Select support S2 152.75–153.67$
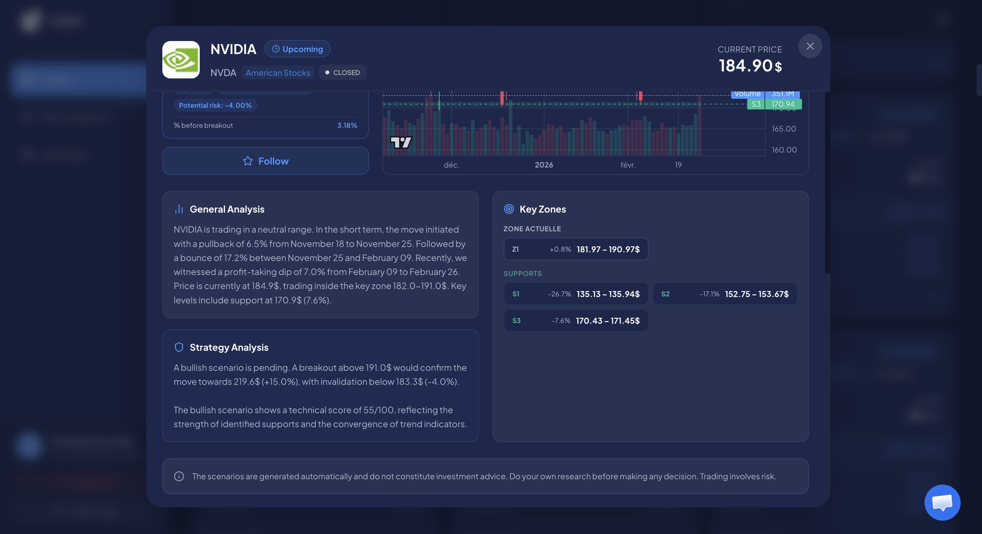The width and height of the screenshot is (982, 534). pos(724,294)
